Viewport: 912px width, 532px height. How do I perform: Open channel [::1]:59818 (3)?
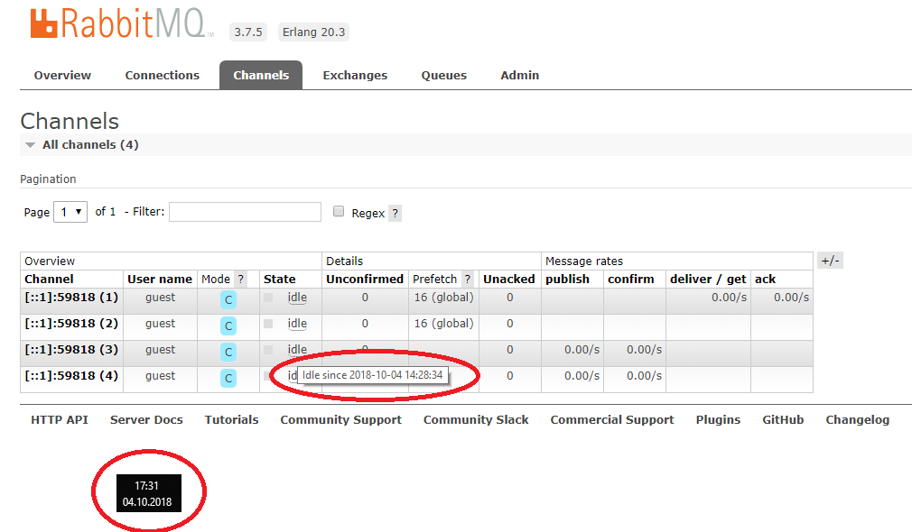71,350
